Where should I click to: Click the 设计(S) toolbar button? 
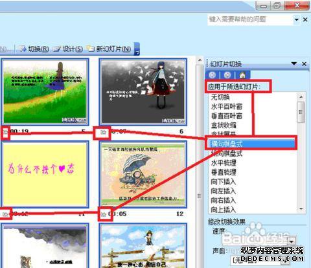pyautogui.click(x=68, y=49)
